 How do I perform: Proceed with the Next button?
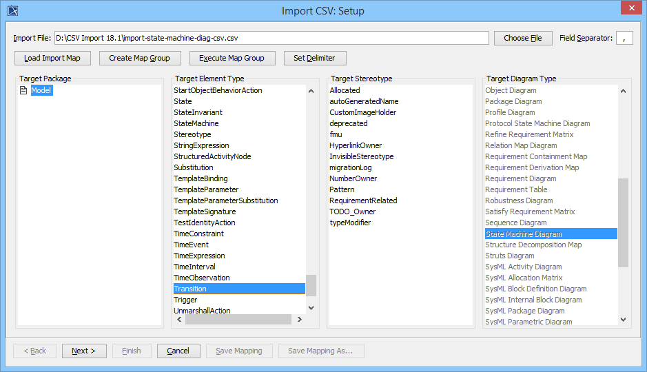point(84,351)
